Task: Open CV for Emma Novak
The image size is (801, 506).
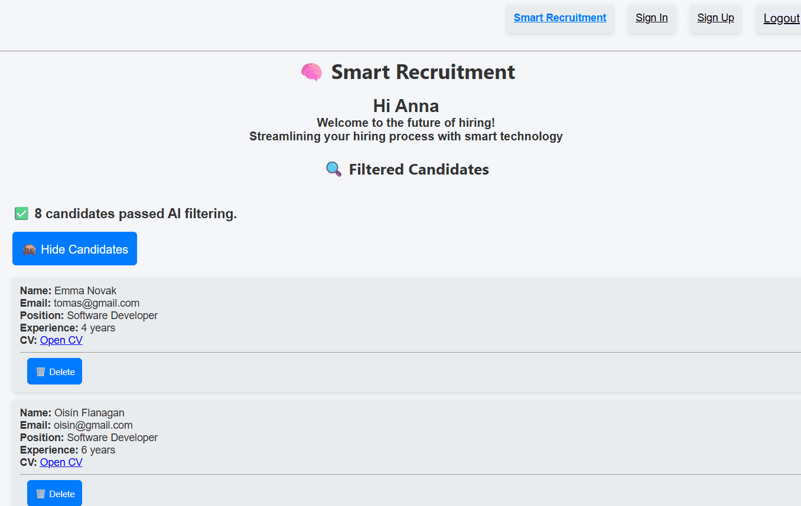Action: (x=61, y=340)
